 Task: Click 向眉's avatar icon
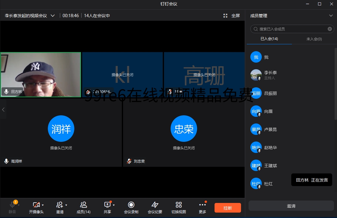(x=256, y=111)
